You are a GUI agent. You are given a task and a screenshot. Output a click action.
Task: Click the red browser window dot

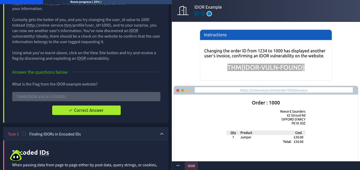pyautogui.click(x=178, y=90)
